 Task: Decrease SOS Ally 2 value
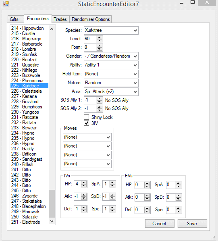100,110
